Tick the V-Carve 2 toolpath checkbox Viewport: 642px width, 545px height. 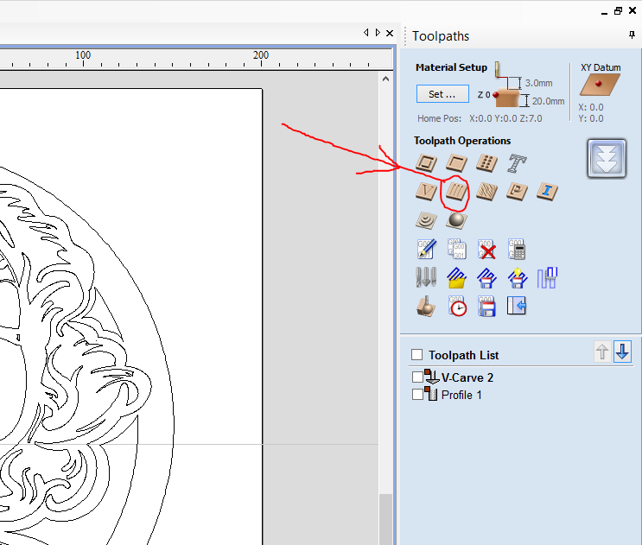(x=418, y=377)
